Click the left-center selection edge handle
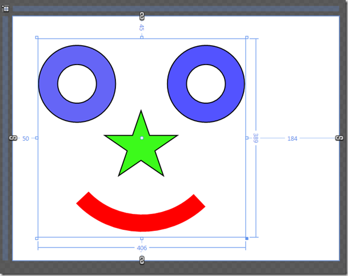348x276 pixels. coord(37,138)
